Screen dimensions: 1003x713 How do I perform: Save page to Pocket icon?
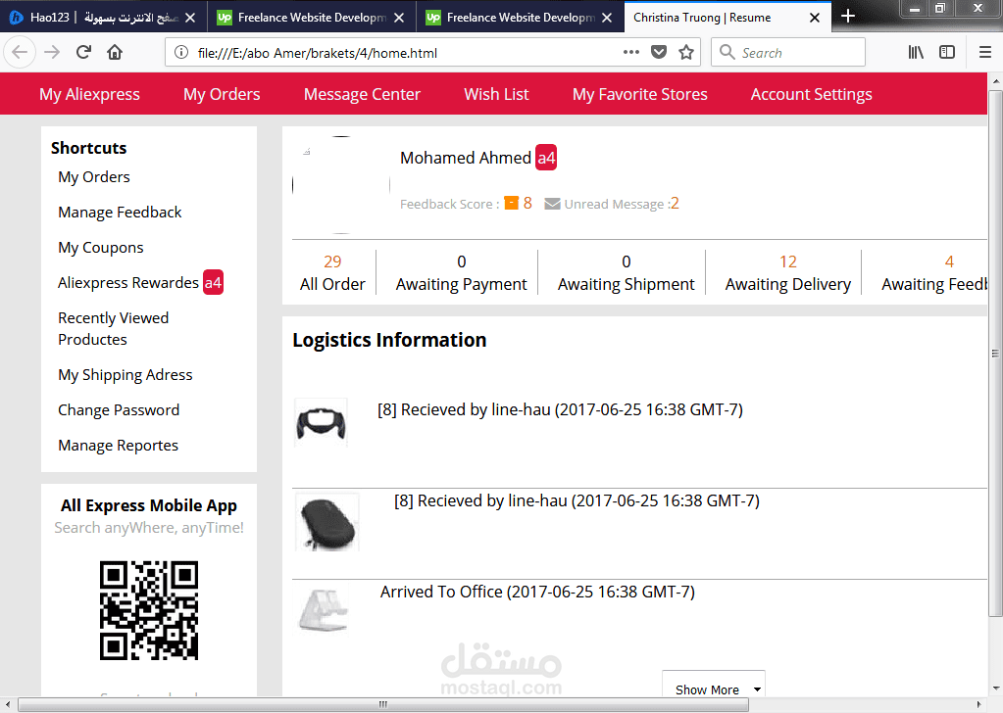(x=659, y=52)
